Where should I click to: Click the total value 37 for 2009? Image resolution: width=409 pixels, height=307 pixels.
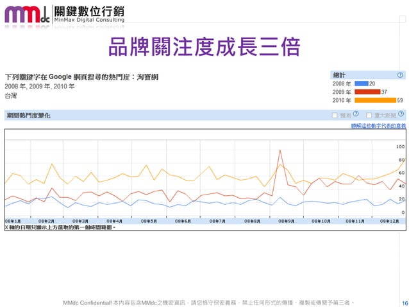(x=384, y=92)
